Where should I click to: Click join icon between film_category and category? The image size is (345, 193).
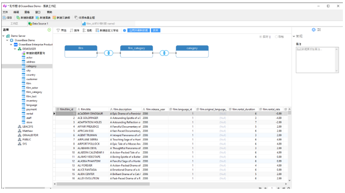point(164,53)
